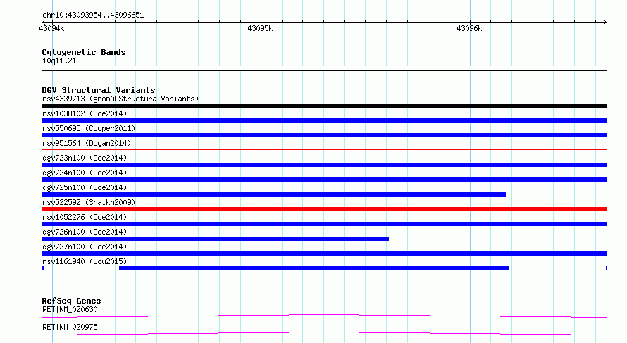627x343 pixels.
Task: Click the cytogenetic band 10q11.21 horizontal bar
Action: [324, 68]
